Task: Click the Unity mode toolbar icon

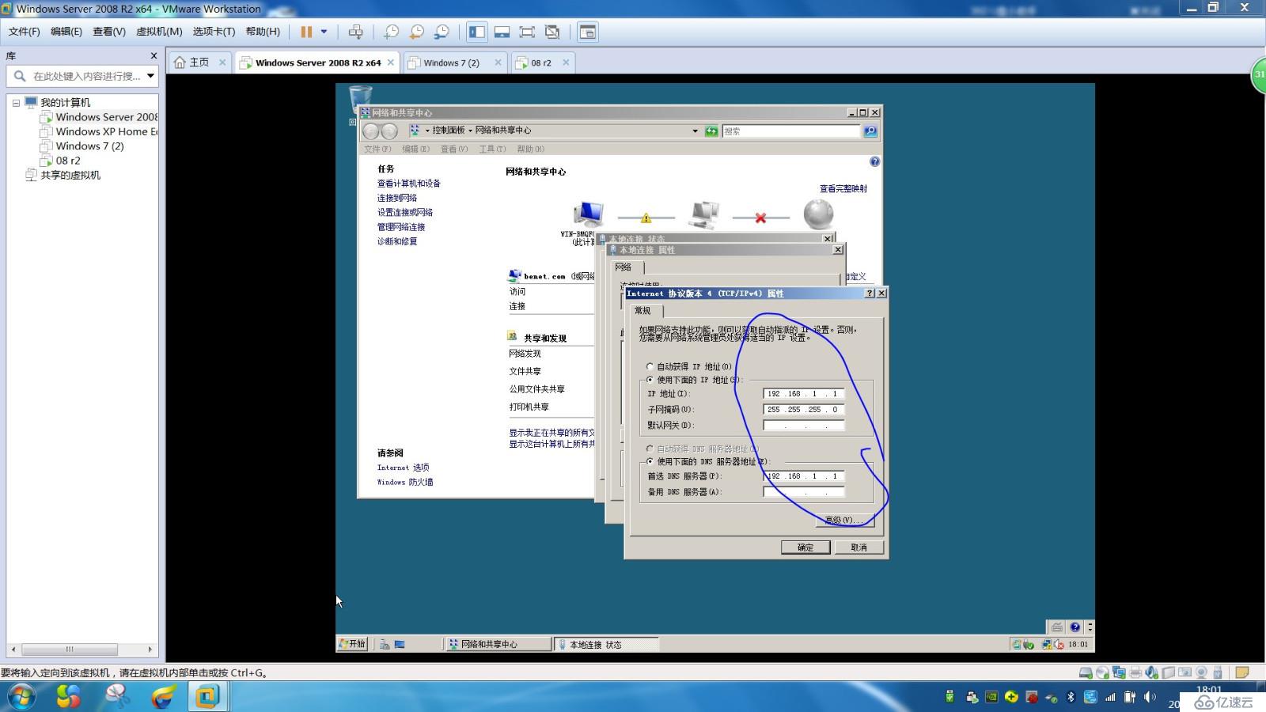Action: [552, 32]
